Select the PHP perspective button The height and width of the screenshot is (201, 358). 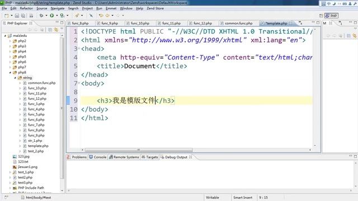(x=332, y=16)
